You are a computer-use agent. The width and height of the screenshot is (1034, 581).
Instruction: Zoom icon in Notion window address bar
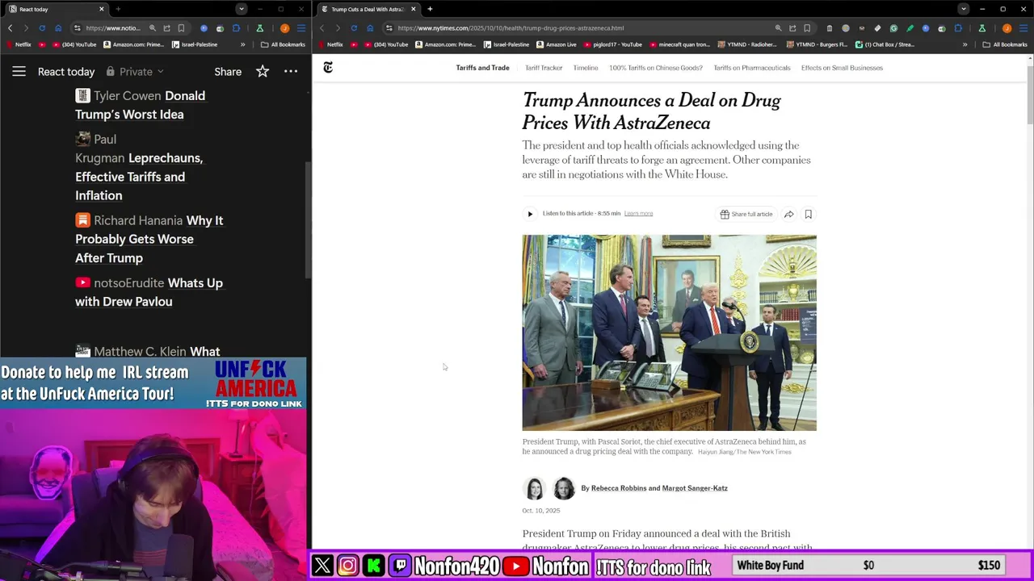tap(153, 28)
